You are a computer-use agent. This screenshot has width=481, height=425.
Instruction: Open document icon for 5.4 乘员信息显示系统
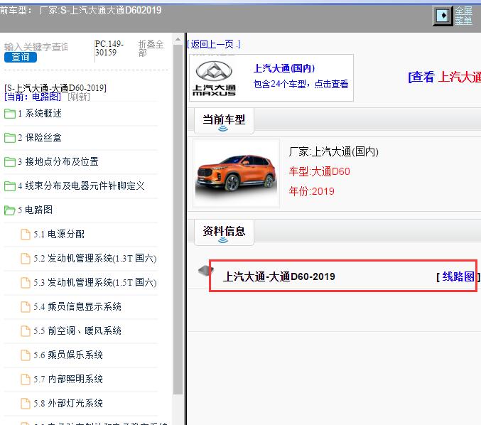pyautogui.click(x=26, y=307)
